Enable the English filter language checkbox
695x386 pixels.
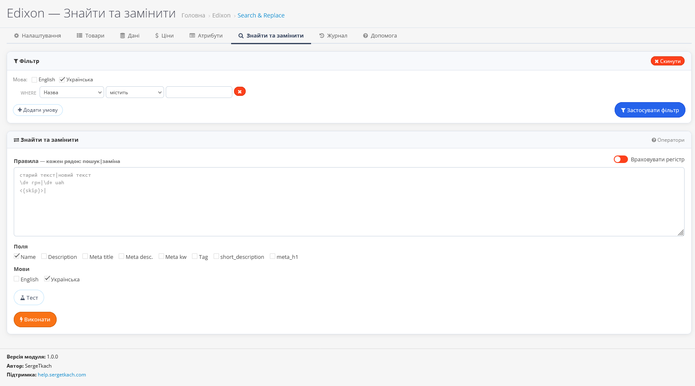point(35,80)
